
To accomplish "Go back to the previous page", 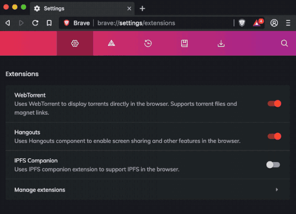I will click(x=7, y=23).
